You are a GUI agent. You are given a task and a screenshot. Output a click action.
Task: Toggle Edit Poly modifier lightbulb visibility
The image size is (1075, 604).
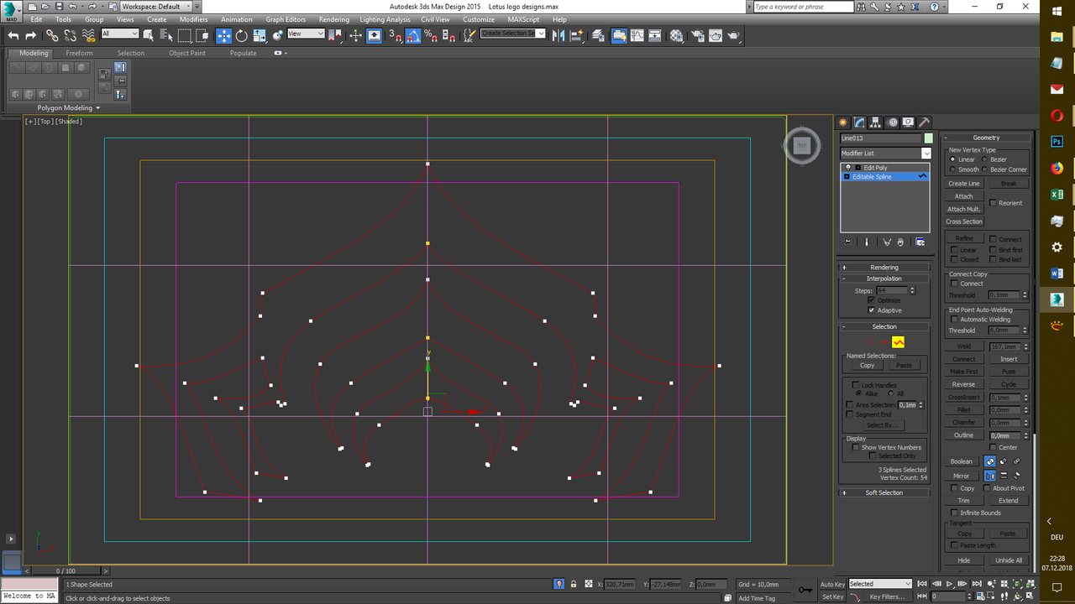click(848, 168)
